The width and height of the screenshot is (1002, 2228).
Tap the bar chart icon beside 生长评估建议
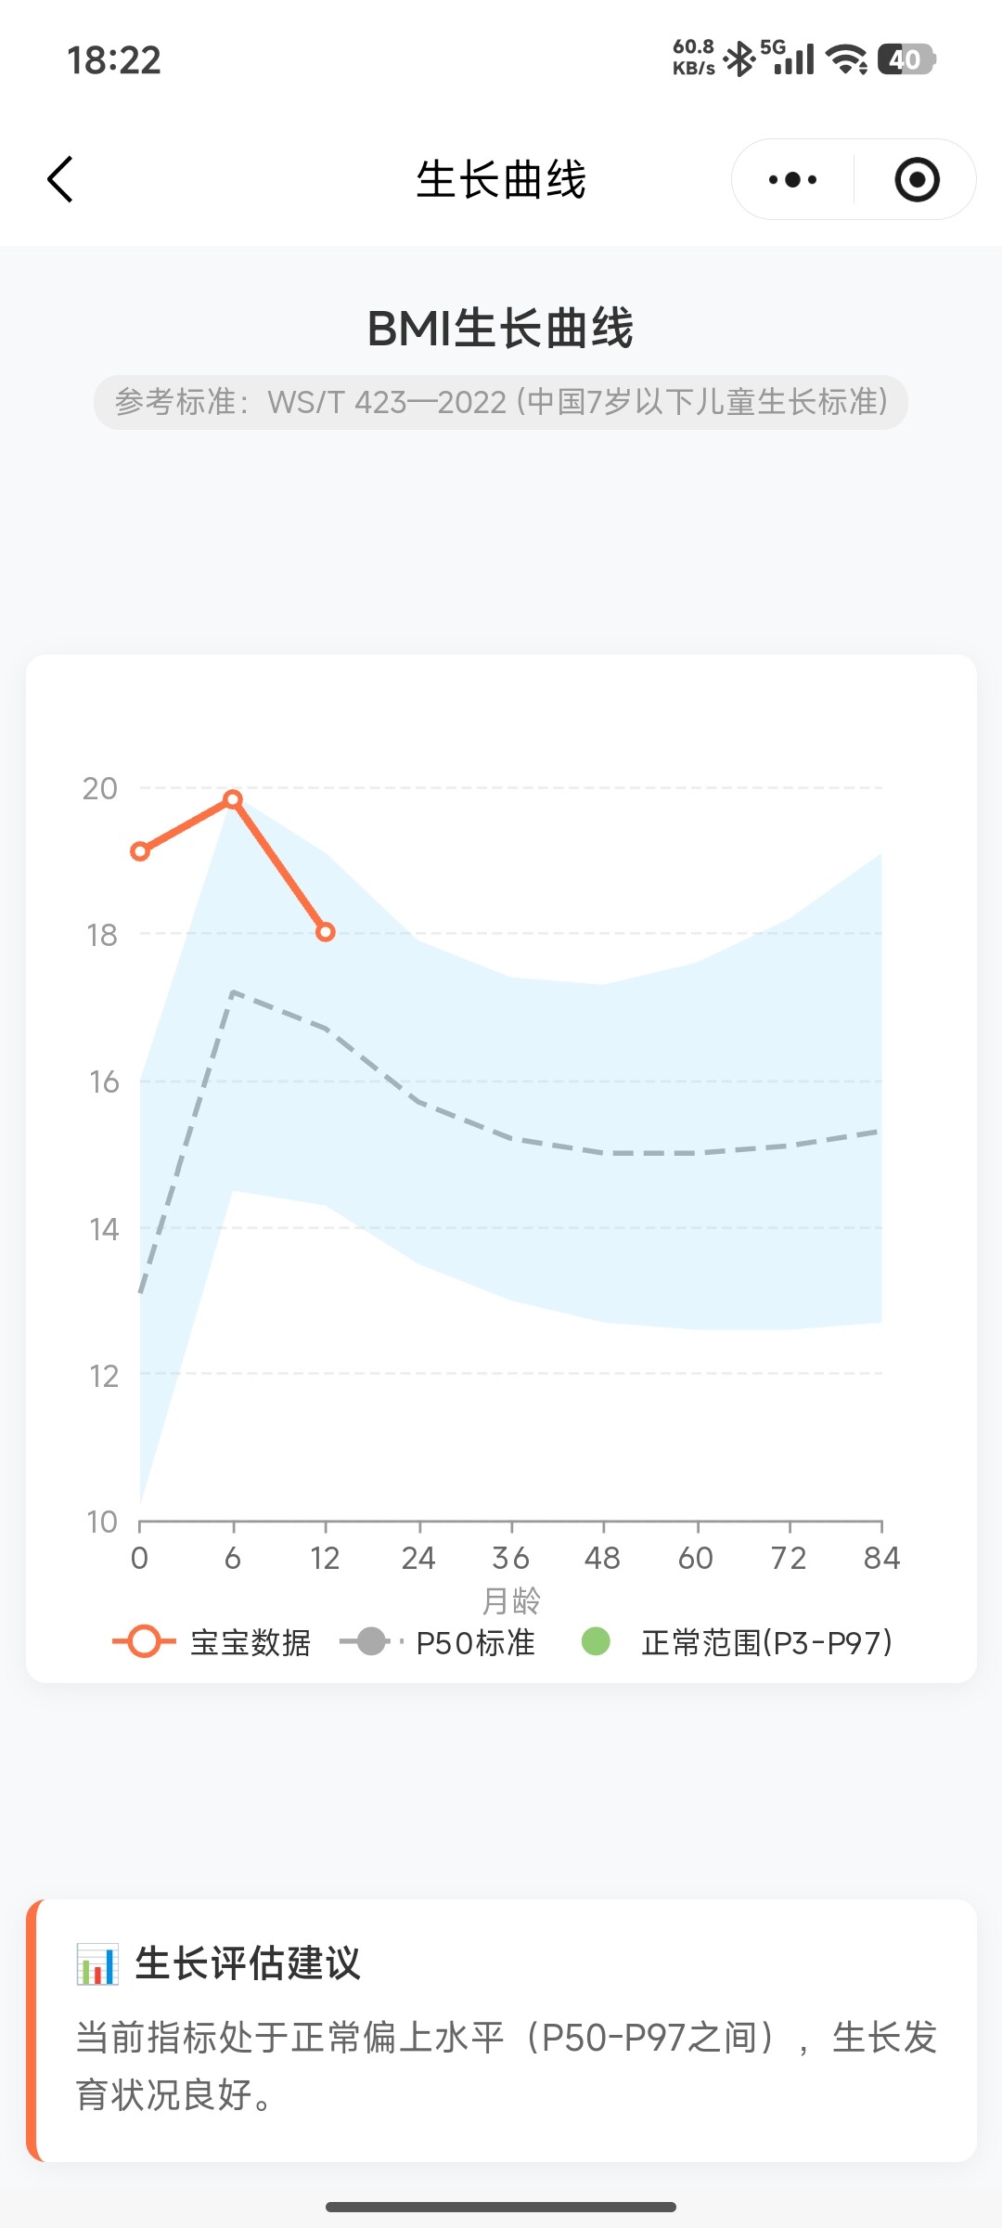click(x=97, y=1964)
